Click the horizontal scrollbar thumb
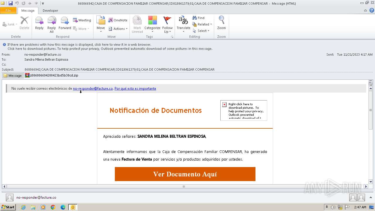Image resolution: width=375 pixels, height=211 pixels. pos(184,186)
